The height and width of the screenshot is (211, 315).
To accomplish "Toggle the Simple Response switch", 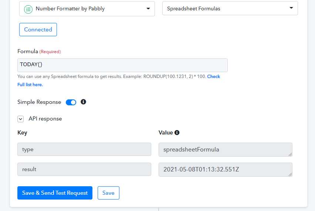I will (x=71, y=102).
